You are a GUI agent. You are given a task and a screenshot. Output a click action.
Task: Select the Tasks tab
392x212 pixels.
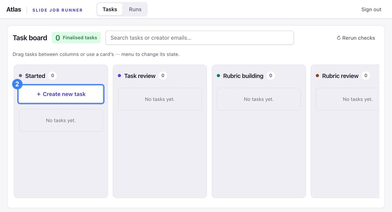pyautogui.click(x=110, y=9)
